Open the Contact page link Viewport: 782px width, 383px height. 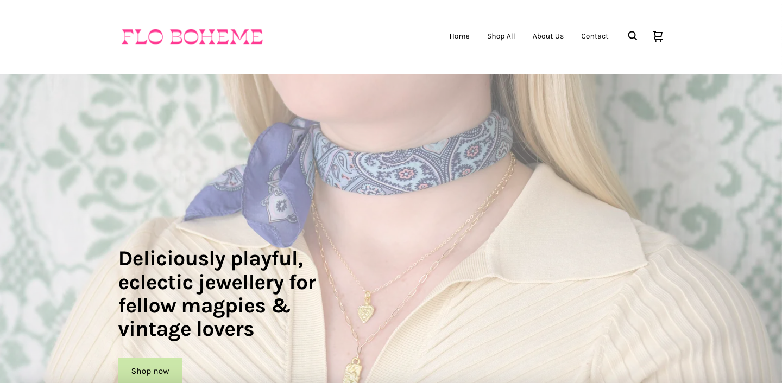595,36
